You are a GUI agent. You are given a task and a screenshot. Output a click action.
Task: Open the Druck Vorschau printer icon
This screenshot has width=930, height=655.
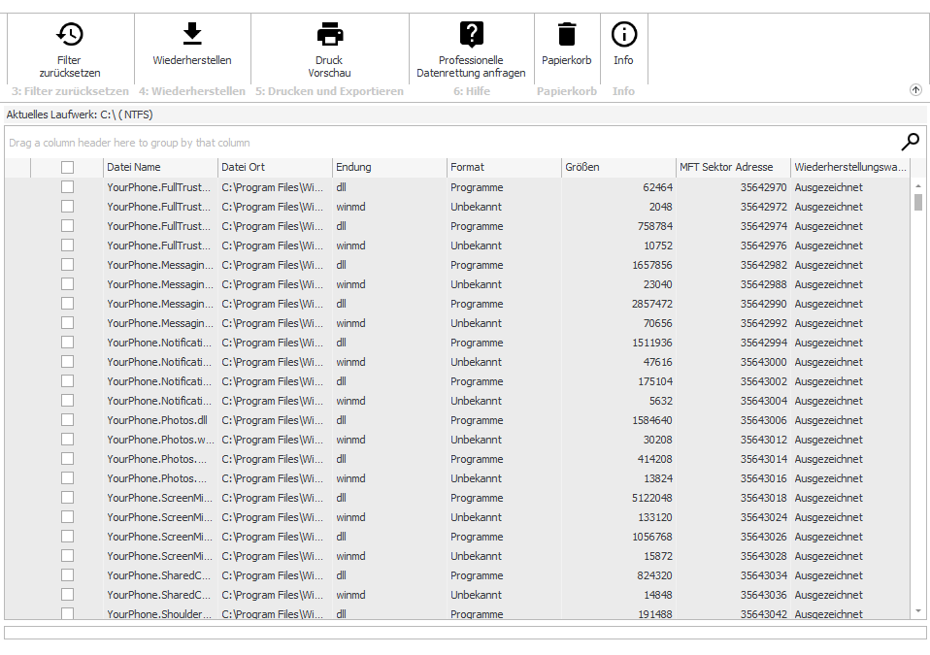[x=330, y=34]
